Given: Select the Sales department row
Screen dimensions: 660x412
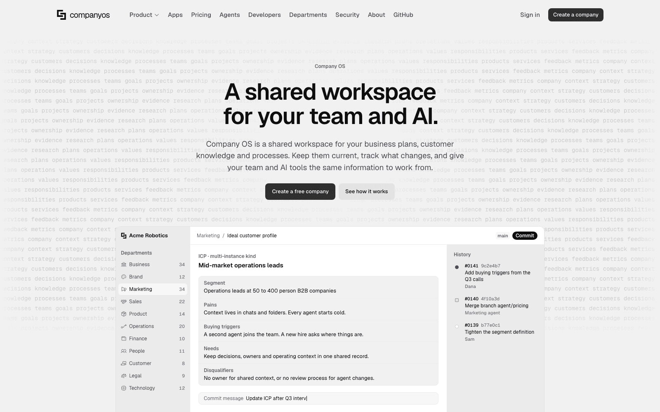Looking at the screenshot, I should pyautogui.click(x=153, y=302).
